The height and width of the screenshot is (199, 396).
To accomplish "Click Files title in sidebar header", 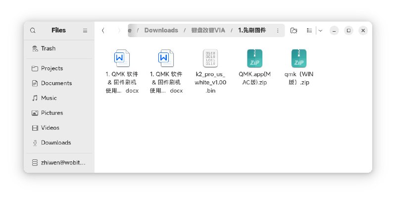I will [x=58, y=30].
